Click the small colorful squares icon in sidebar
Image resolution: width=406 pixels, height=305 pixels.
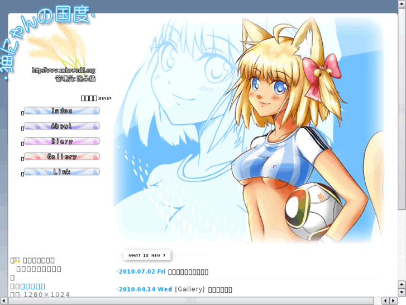click(17, 260)
